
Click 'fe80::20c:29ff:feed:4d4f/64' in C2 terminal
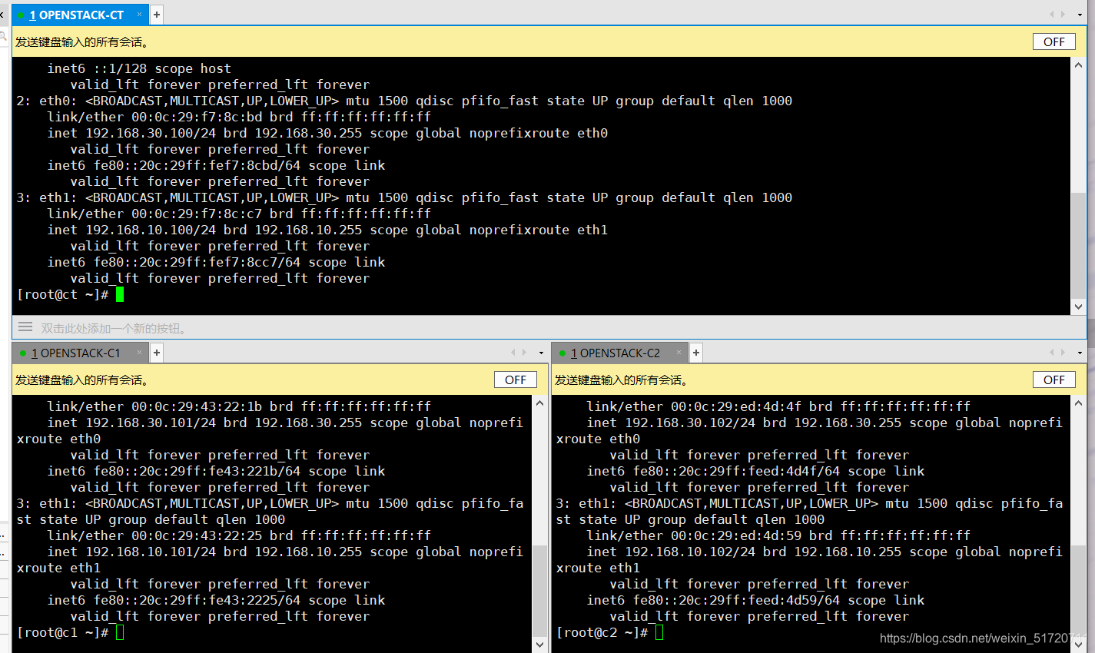coord(736,471)
